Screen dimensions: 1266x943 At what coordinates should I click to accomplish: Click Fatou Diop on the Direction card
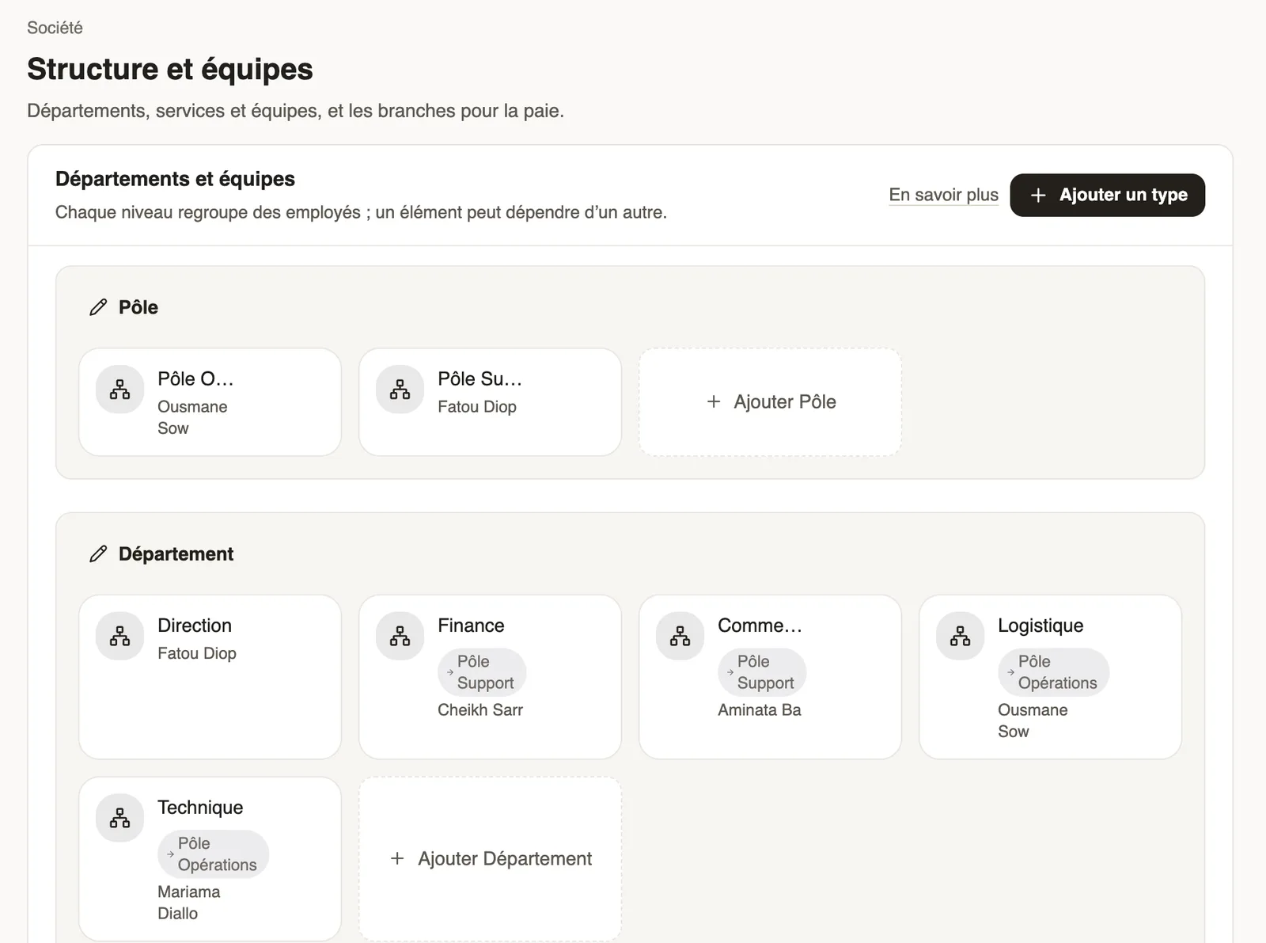pos(197,653)
